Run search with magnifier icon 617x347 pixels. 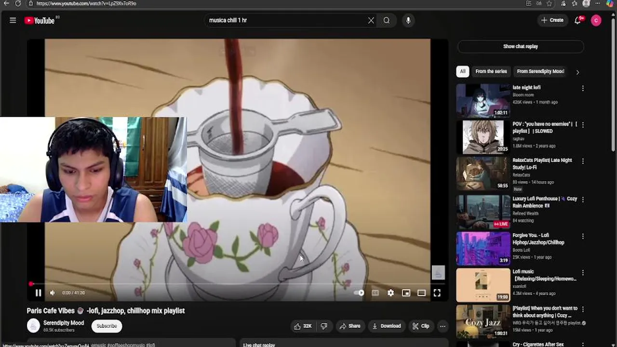coord(387,20)
